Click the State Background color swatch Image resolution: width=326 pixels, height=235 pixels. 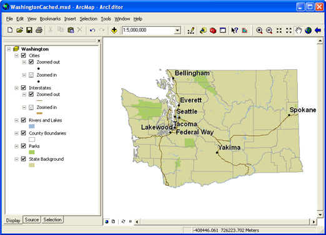pos(32,165)
